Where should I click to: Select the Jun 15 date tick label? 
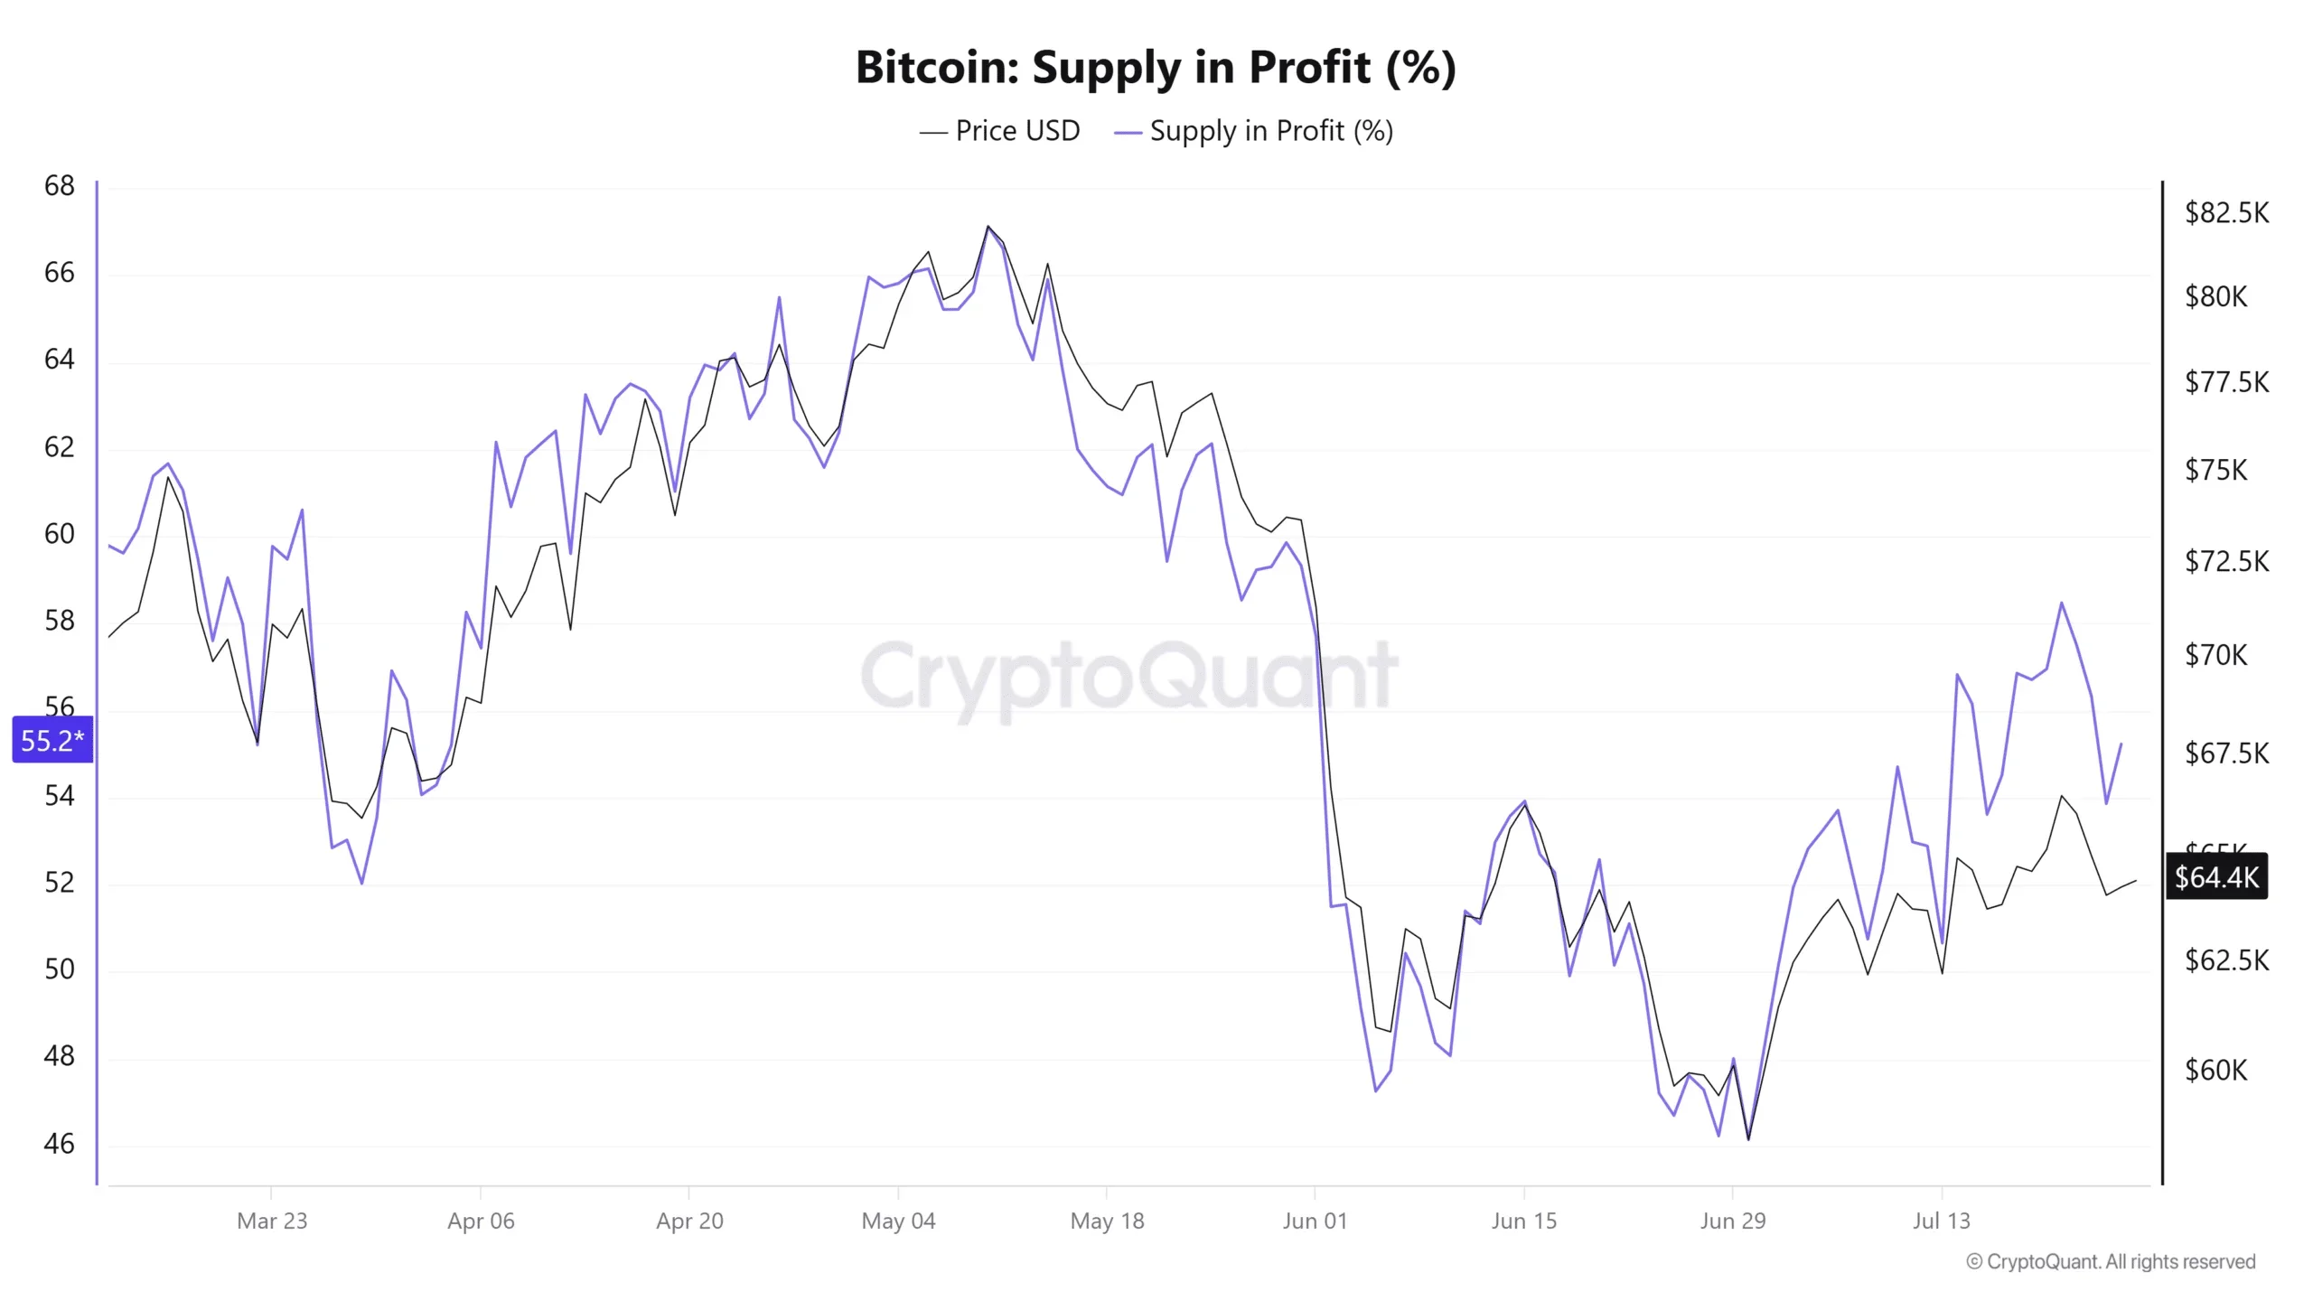click(1523, 1221)
